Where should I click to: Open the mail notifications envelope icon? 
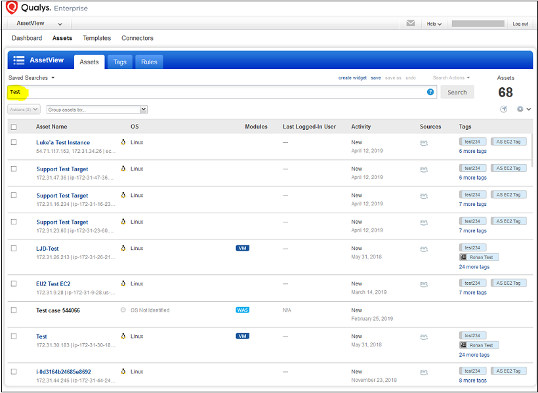click(x=410, y=23)
